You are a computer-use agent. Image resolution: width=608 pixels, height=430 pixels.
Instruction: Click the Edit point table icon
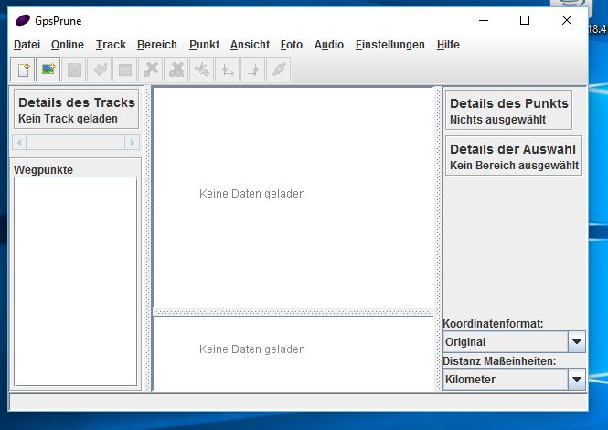125,70
